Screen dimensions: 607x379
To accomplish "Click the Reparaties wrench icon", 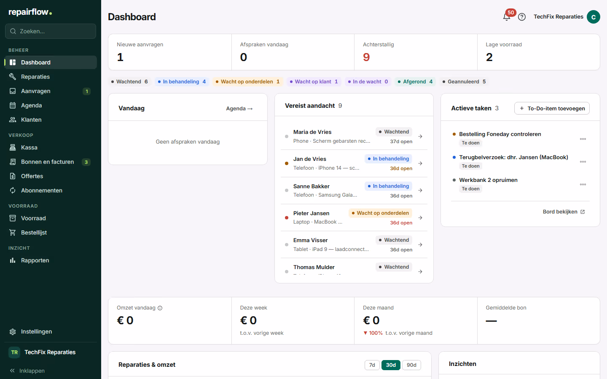I will tap(13, 77).
